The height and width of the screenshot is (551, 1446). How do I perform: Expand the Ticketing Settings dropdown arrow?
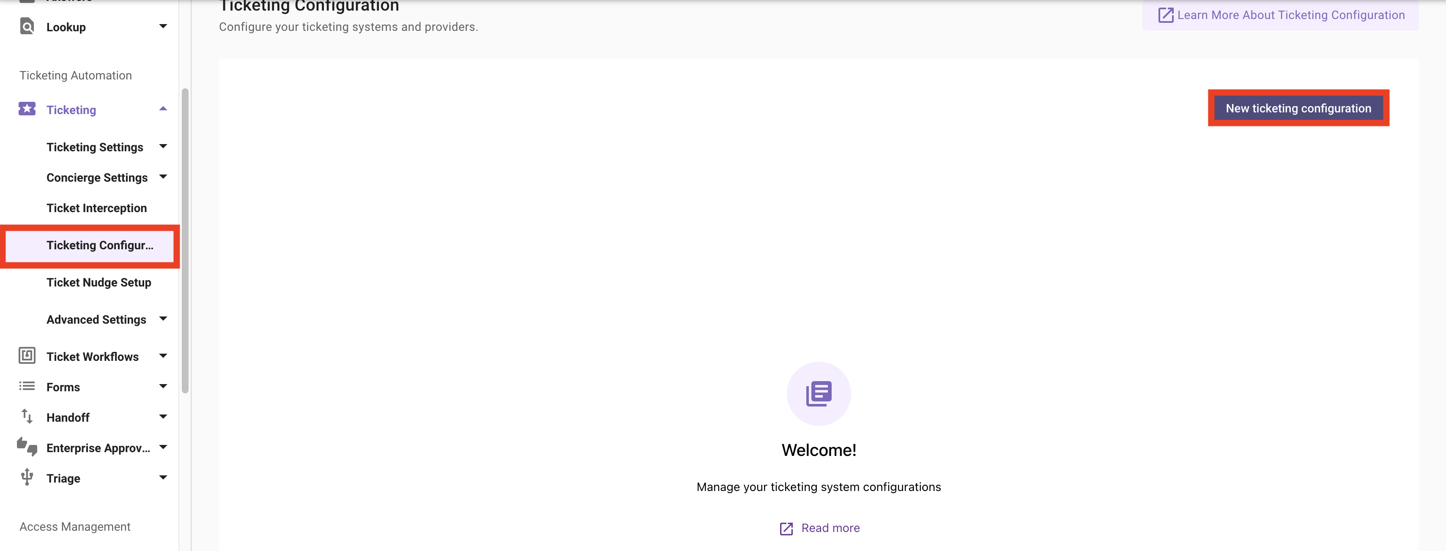coord(163,147)
